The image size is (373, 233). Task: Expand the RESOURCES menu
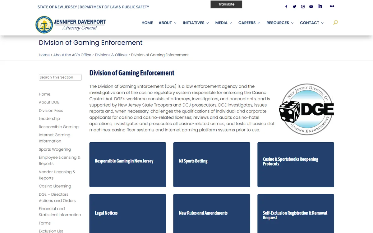coord(280,23)
